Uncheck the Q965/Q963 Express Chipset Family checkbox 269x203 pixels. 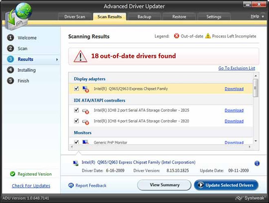(77, 89)
